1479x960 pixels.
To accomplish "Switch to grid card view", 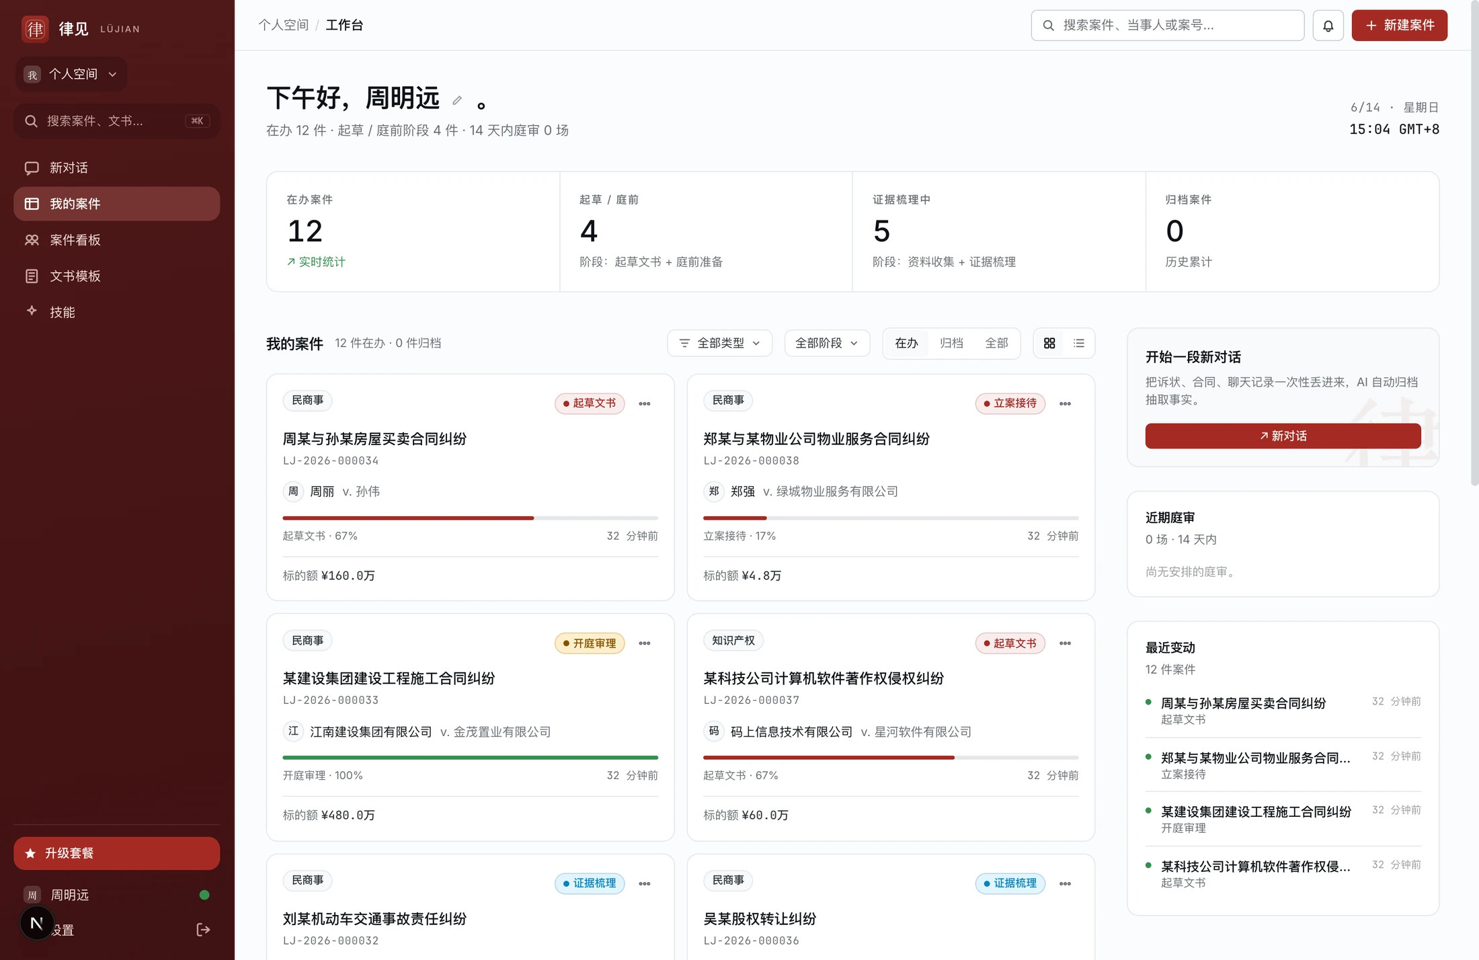I will [1049, 343].
